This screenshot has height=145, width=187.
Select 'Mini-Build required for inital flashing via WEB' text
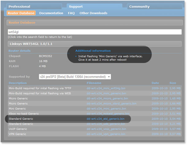tap(40, 93)
